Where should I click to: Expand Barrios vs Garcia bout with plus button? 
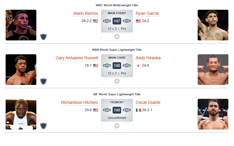117,37
